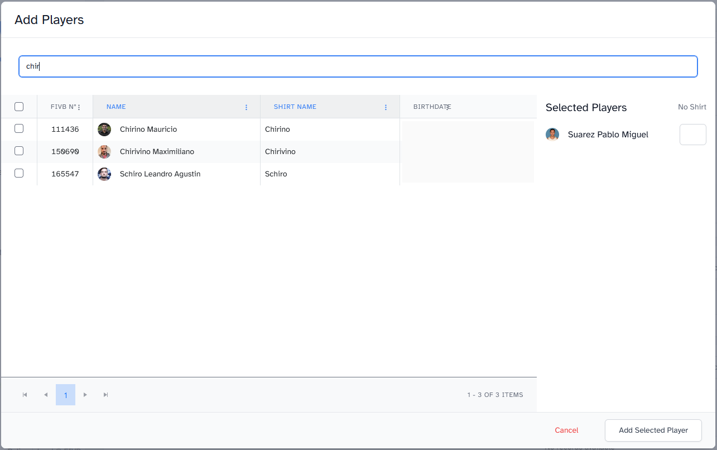The image size is (717, 450).
Task: Go to the previous page arrow
Action: pos(46,395)
